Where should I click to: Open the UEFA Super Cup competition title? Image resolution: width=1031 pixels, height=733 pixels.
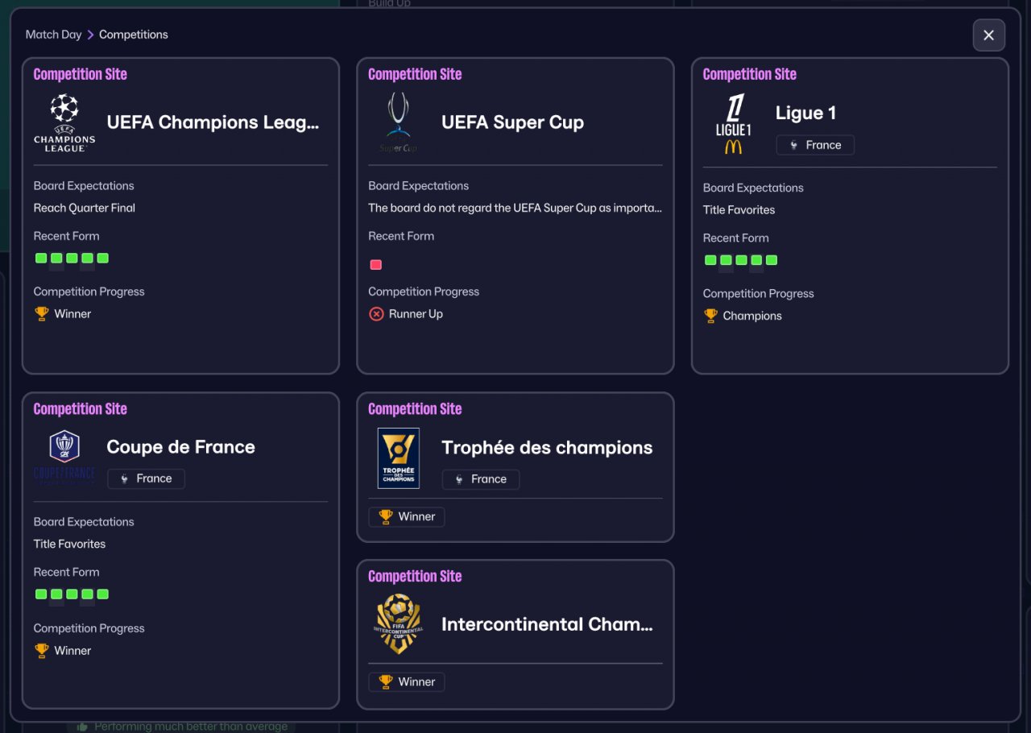click(512, 122)
